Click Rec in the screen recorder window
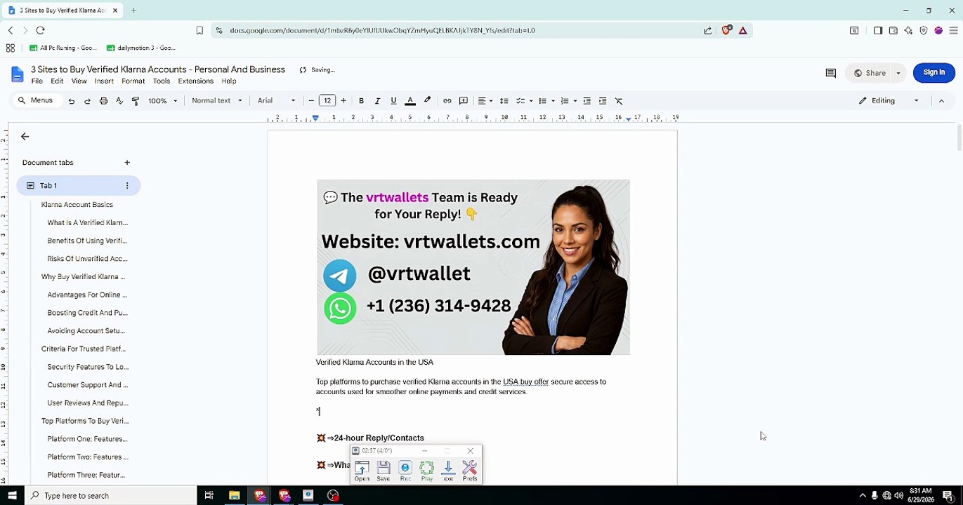This screenshot has width=963, height=505. pos(405,471)
